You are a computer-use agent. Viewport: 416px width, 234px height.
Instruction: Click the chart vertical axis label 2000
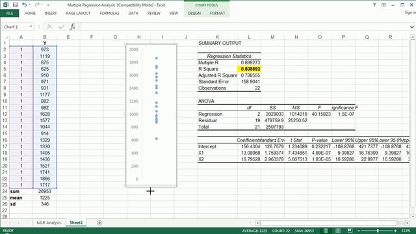tap(133, 49)
